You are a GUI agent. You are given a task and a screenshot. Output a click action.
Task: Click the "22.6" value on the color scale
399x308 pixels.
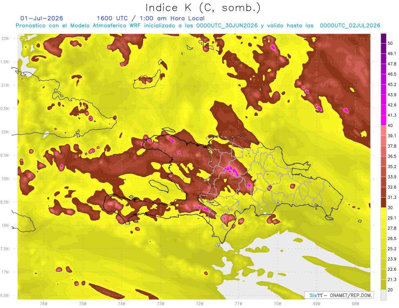pos(392,269)
